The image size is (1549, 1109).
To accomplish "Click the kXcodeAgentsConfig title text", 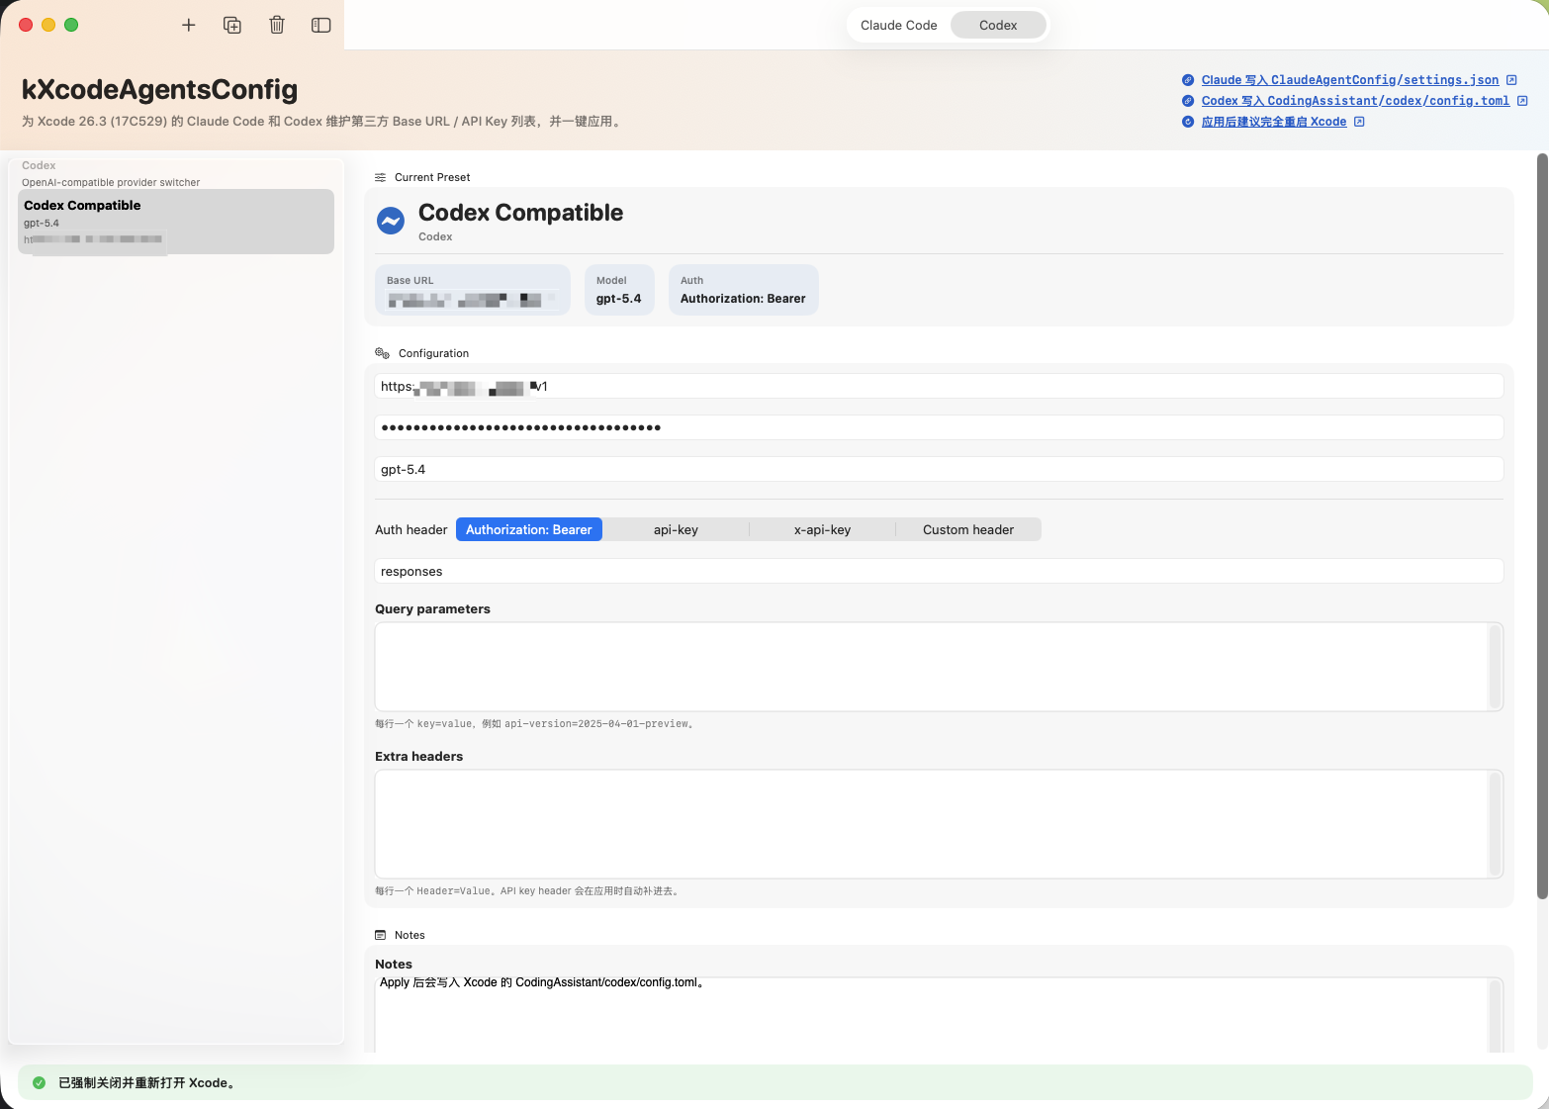I will coord(159,90).
